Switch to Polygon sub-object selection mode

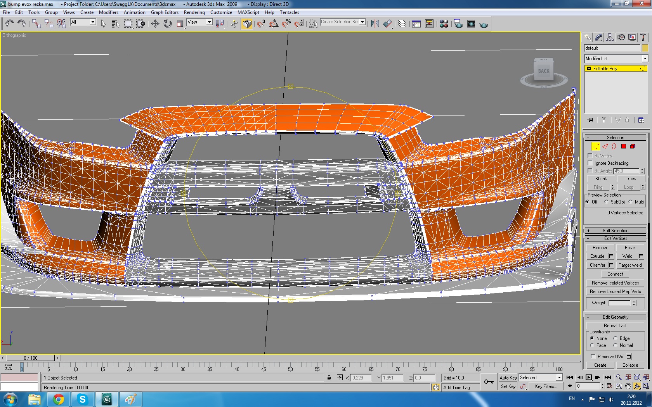624,147
